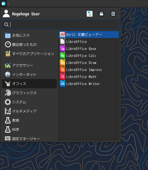Open LibreOffice Base
The height and width of the screenshot is (170, 148).
coord(89,49)
